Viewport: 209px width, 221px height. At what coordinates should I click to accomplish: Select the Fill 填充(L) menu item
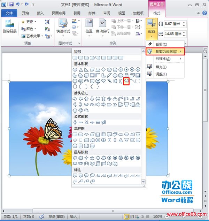coord(165,67)
